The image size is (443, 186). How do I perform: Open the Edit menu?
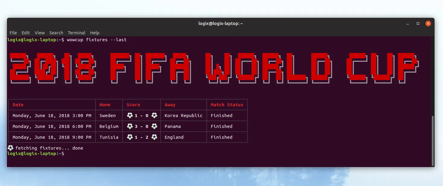pos(26,33)
